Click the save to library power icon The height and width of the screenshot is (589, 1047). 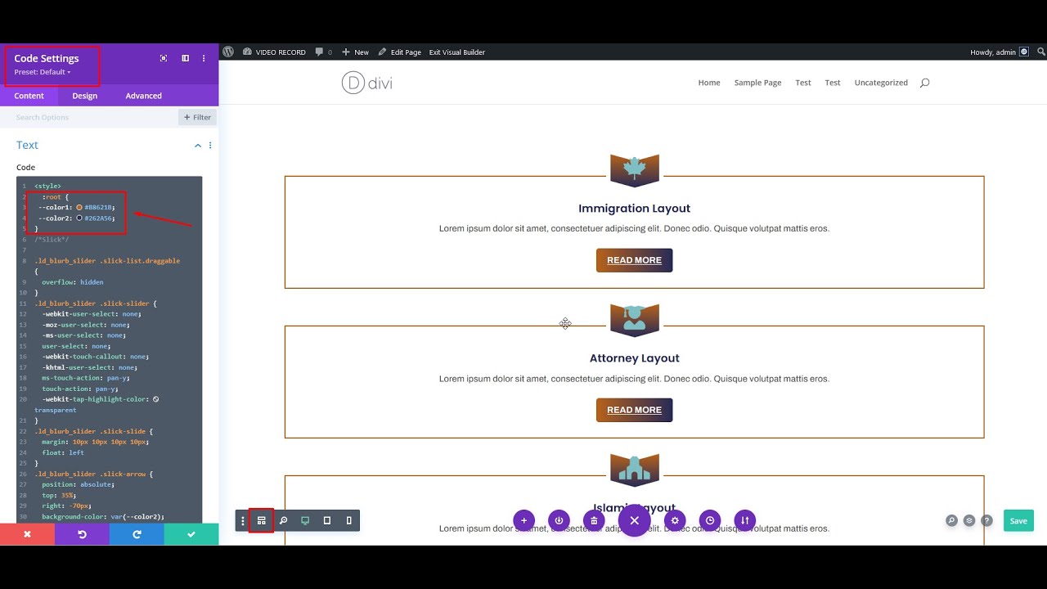click(x=559, y=520)
